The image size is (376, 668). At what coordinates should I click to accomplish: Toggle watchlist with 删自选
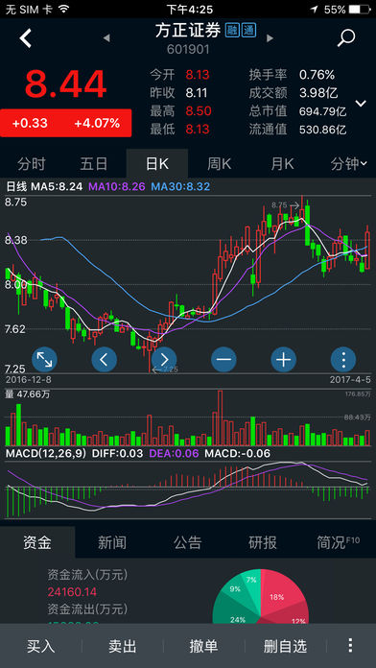[x=285, y=646]
